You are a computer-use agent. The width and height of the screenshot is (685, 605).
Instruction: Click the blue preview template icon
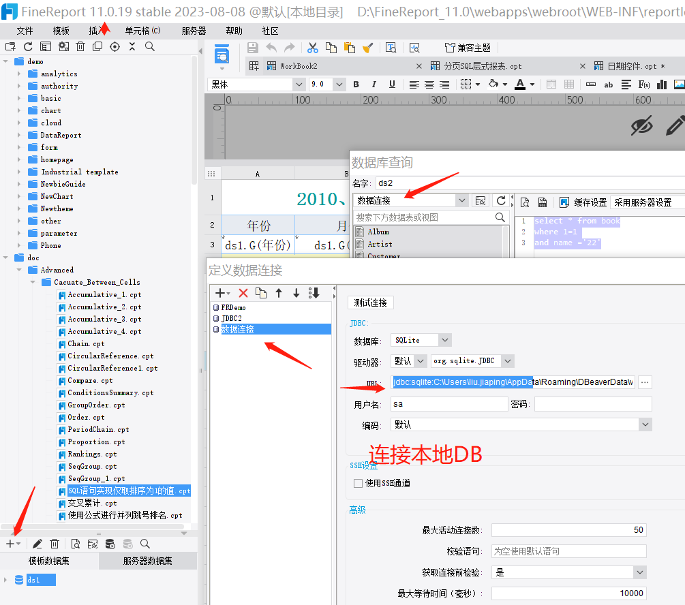pyautogui.click(x=222, y=56)
